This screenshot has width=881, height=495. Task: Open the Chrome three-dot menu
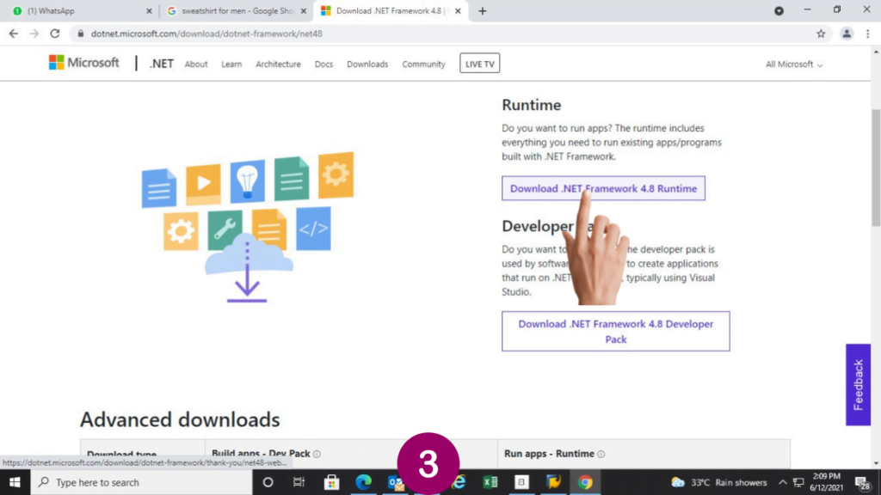tap(867, 34)
